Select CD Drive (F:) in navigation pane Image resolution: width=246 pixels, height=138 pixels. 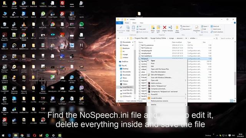[x=127, y=96]
